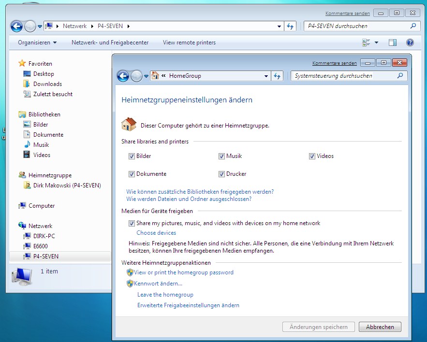
Task: Click Kommentare senden in Network window
Action: (x=348, y=14)
